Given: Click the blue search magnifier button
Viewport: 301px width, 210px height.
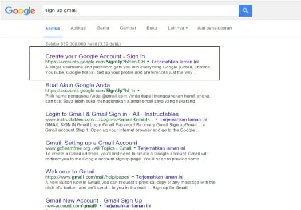Looking at the screenshot, I should click(x=245, y=10).
